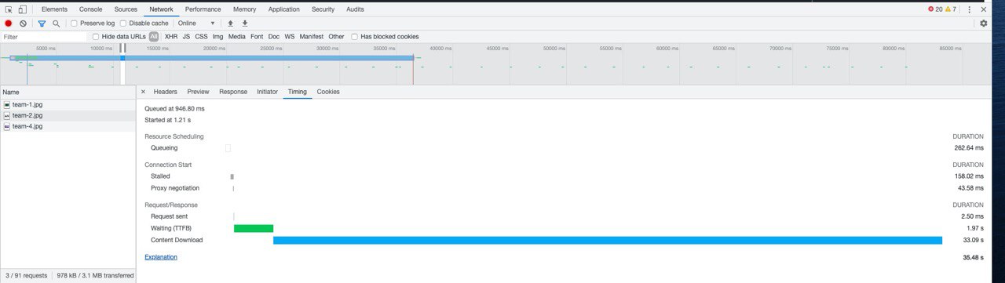The image size is (1005, 283).
Task: Activate the inspect element picker icon
Action: click(x=9, y=9)
